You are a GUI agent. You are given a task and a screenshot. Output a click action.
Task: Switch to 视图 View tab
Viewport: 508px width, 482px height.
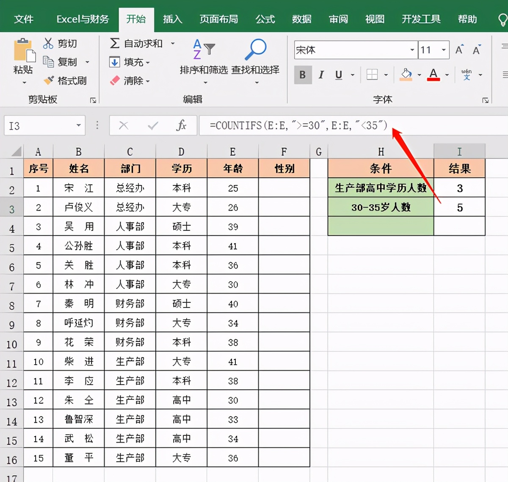pyautogui.click(x=375, y=19)
